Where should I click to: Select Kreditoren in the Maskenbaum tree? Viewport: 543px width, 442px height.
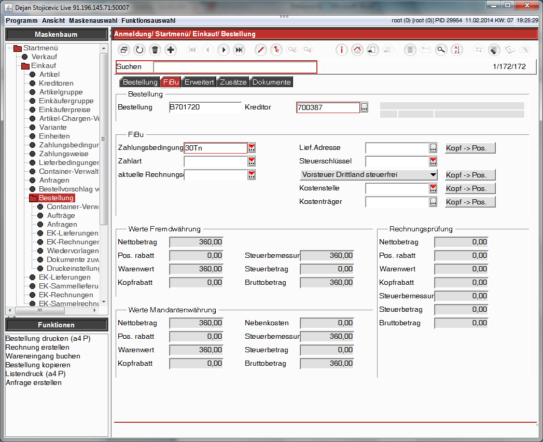point(56,83)
